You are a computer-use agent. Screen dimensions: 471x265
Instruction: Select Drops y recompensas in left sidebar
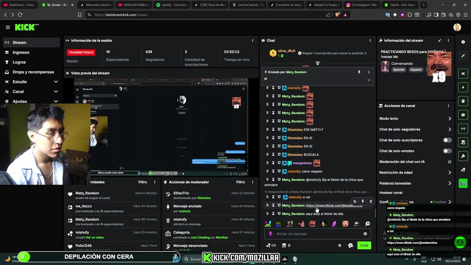[x=31, y=72]
